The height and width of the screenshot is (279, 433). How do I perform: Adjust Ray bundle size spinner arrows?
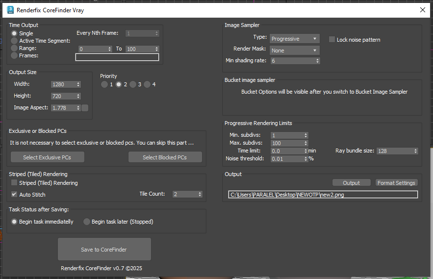[x=415, y=151]
